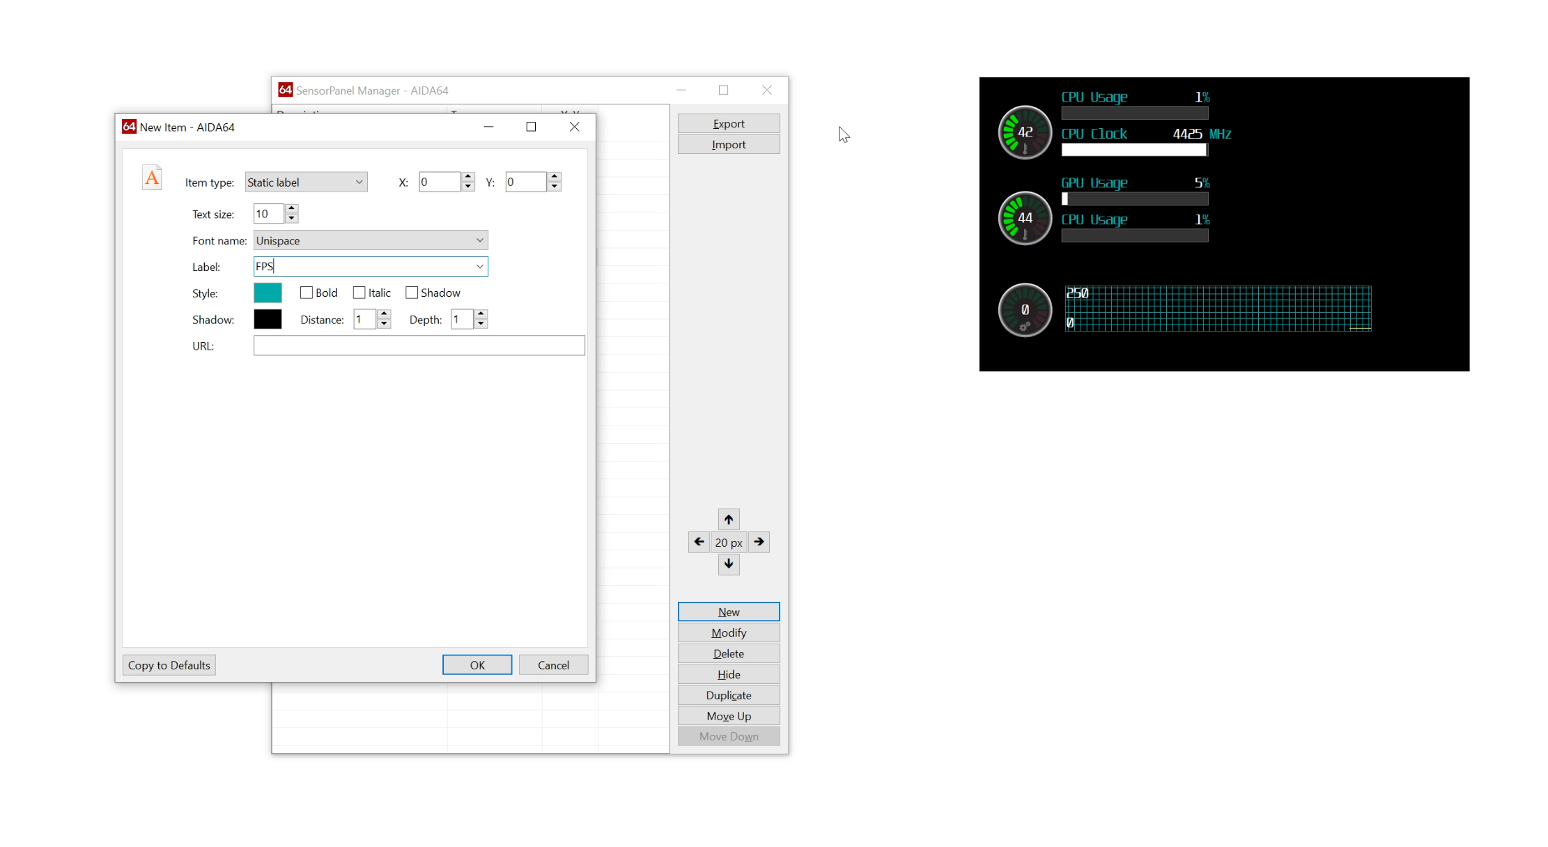Expand the Font name dropdown
Viewport: 1548px width, 847px height.
[x=479, y=240]
